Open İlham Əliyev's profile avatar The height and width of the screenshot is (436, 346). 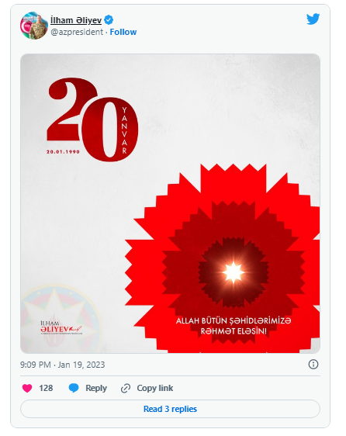pyautogui.click(x=34, y=26)
